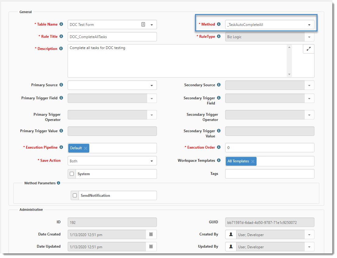Screen dimensions: 337x258
Task: Open the Date Created calendar picker
Action: point(151,234)
